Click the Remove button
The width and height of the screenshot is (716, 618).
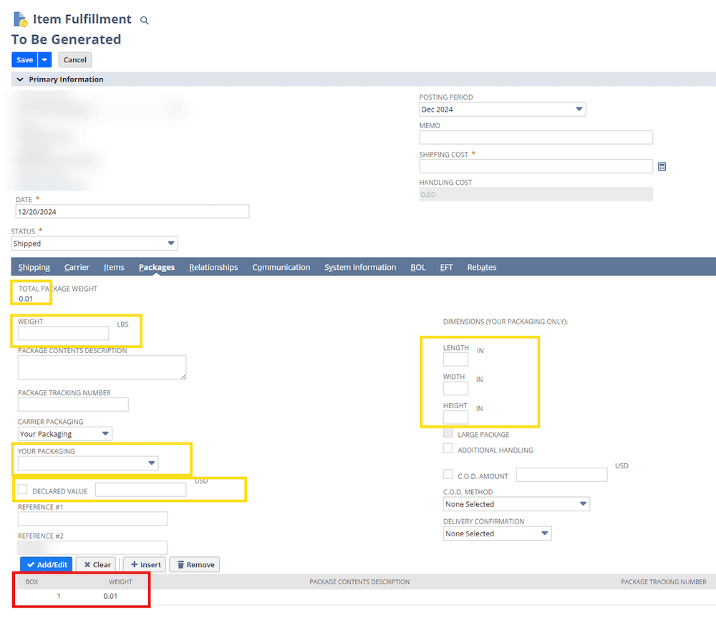[x=195, y=565]
